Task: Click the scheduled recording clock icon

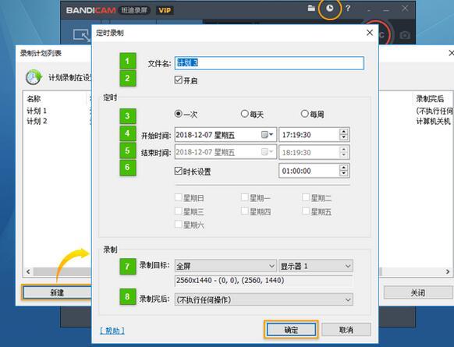Action: 330,9
